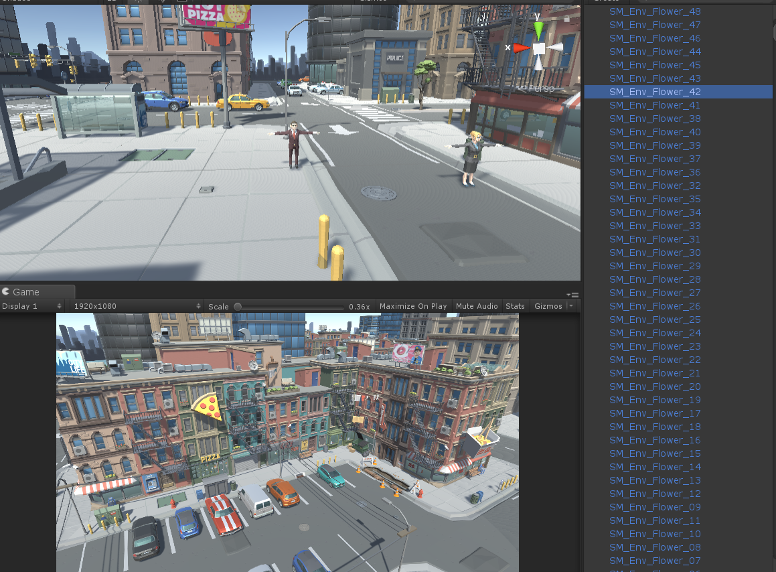The image size is (776, 572).
Task: Select SM_Env_Flower_31 in the Hierarchy
Action: click(x=678, y=238)
